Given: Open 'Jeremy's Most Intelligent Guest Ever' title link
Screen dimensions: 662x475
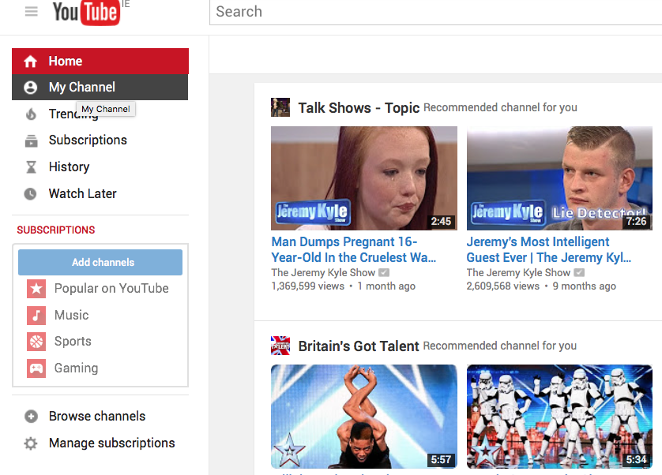Looking at the screenshot, I should 549,250.
